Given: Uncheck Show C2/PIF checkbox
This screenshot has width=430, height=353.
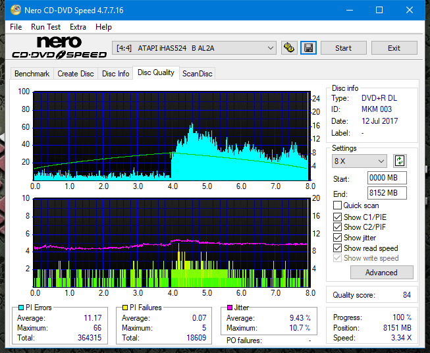Looking at the screenshot, I should click(337, 227).
